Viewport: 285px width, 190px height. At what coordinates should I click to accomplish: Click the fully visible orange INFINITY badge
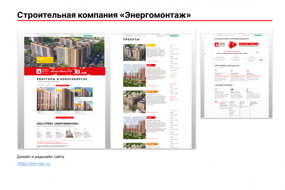152,92
